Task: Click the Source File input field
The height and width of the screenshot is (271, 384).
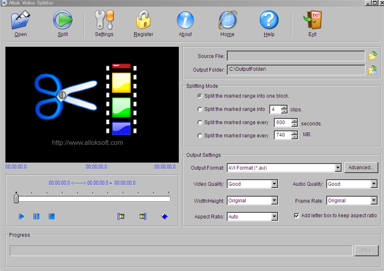Action: (x=296, y=56)
